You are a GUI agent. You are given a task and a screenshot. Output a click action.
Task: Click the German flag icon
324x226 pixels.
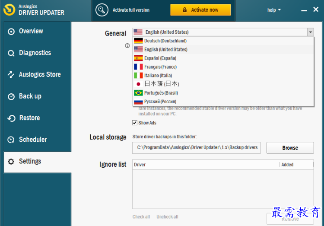tap(138, 41)
